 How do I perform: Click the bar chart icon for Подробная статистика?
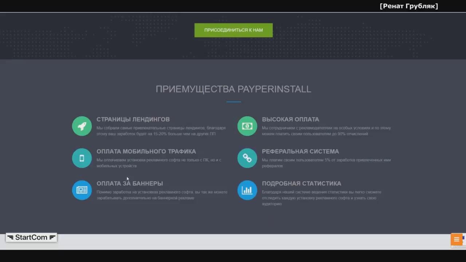click(247, 190)
